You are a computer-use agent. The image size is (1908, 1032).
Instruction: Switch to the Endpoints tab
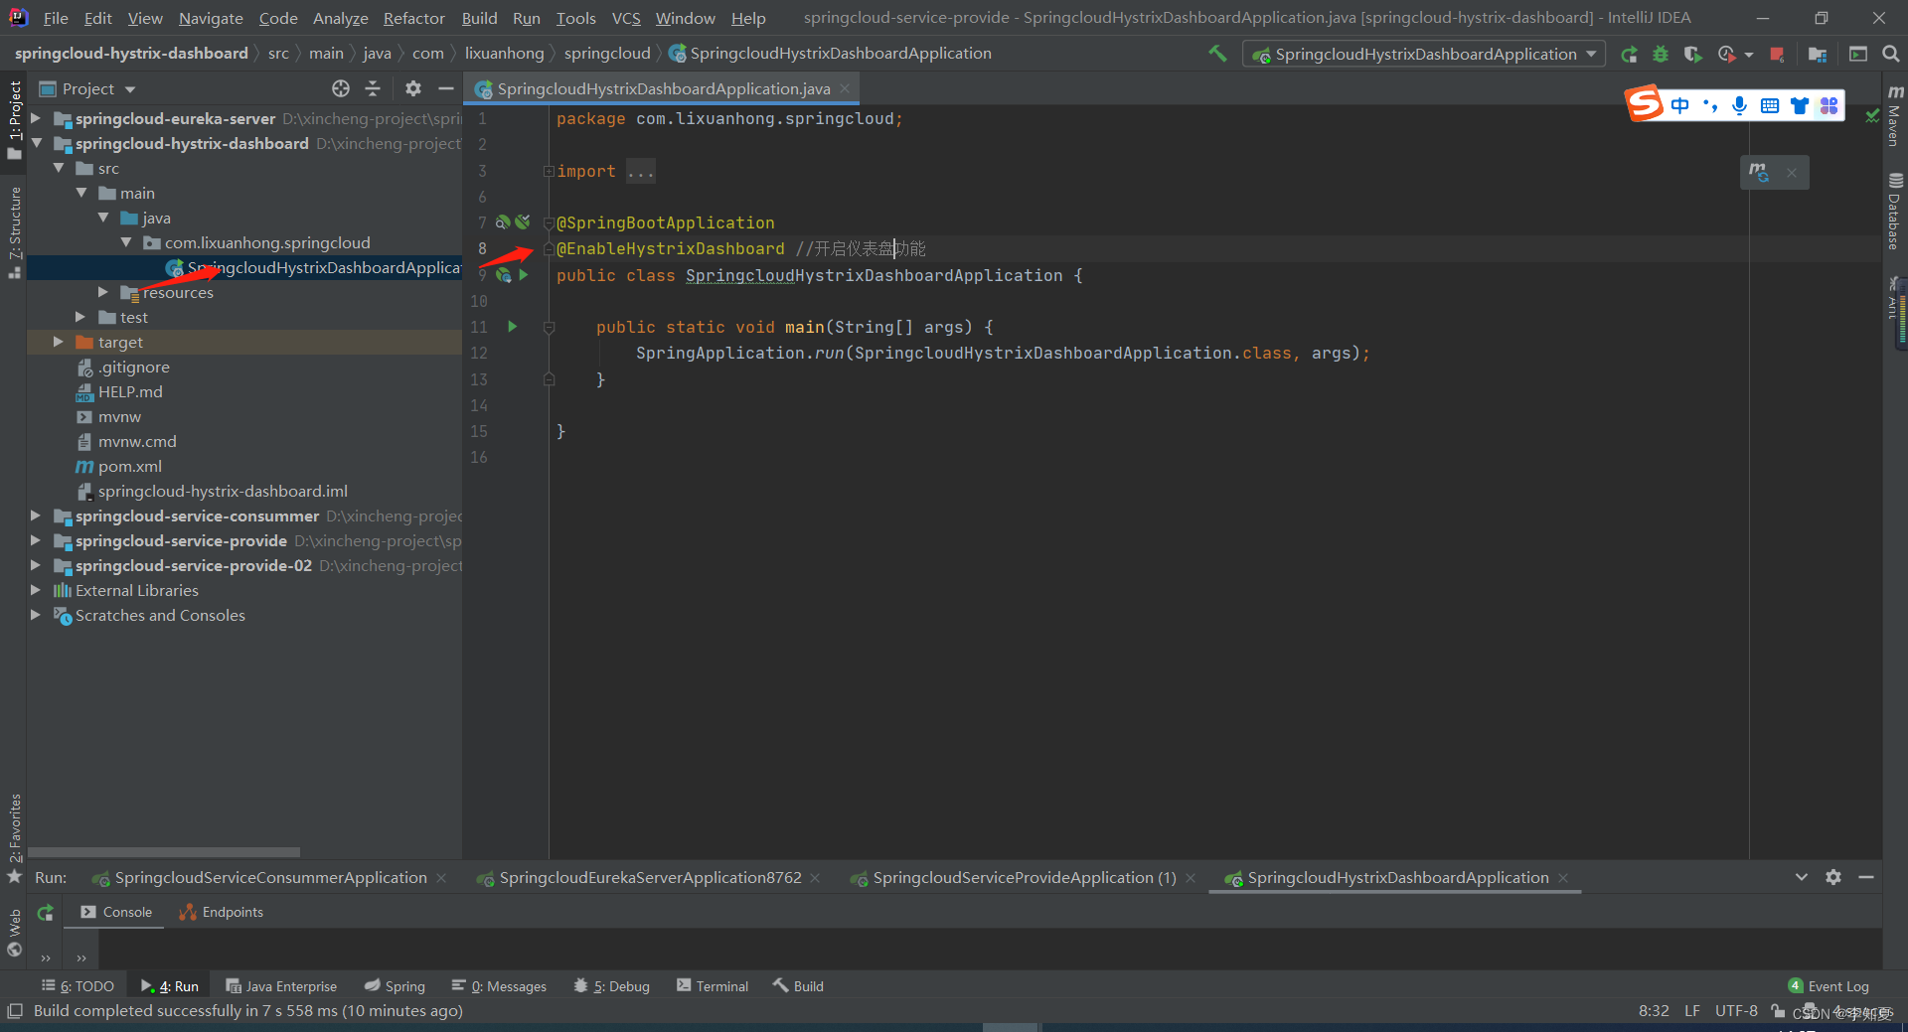click(x=222, y=912)
